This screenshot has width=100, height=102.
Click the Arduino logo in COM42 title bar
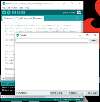[17, 35]
